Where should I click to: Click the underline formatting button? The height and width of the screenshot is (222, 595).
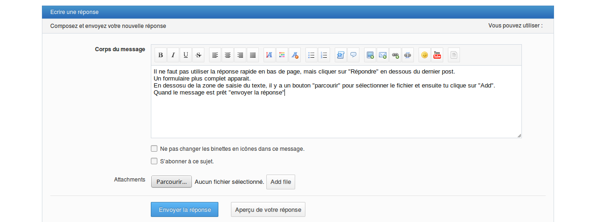click(x=186, y=55)
